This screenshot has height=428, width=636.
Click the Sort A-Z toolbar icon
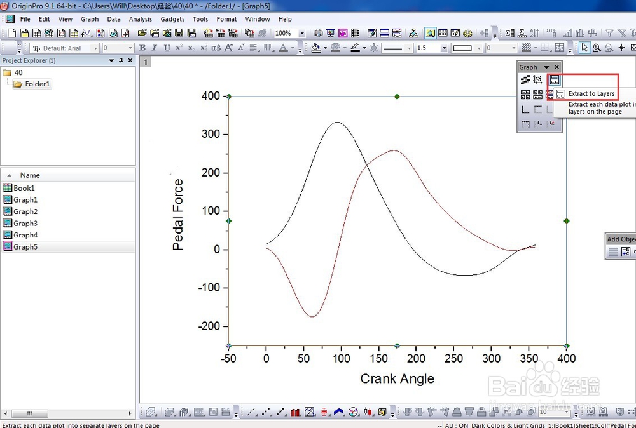click(x=535, y=33)
